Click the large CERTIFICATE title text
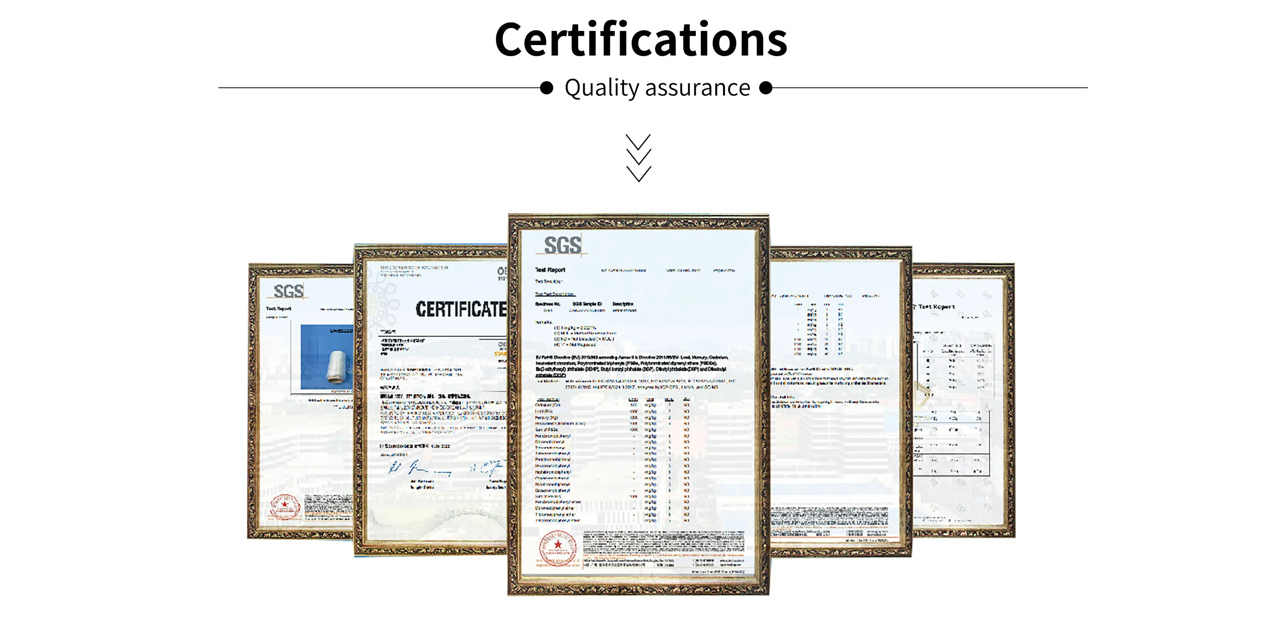 point(460,309)
